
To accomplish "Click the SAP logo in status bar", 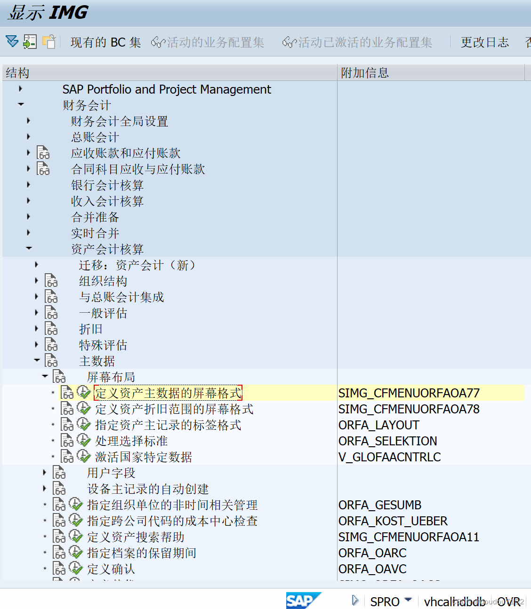I will (304, 601).
